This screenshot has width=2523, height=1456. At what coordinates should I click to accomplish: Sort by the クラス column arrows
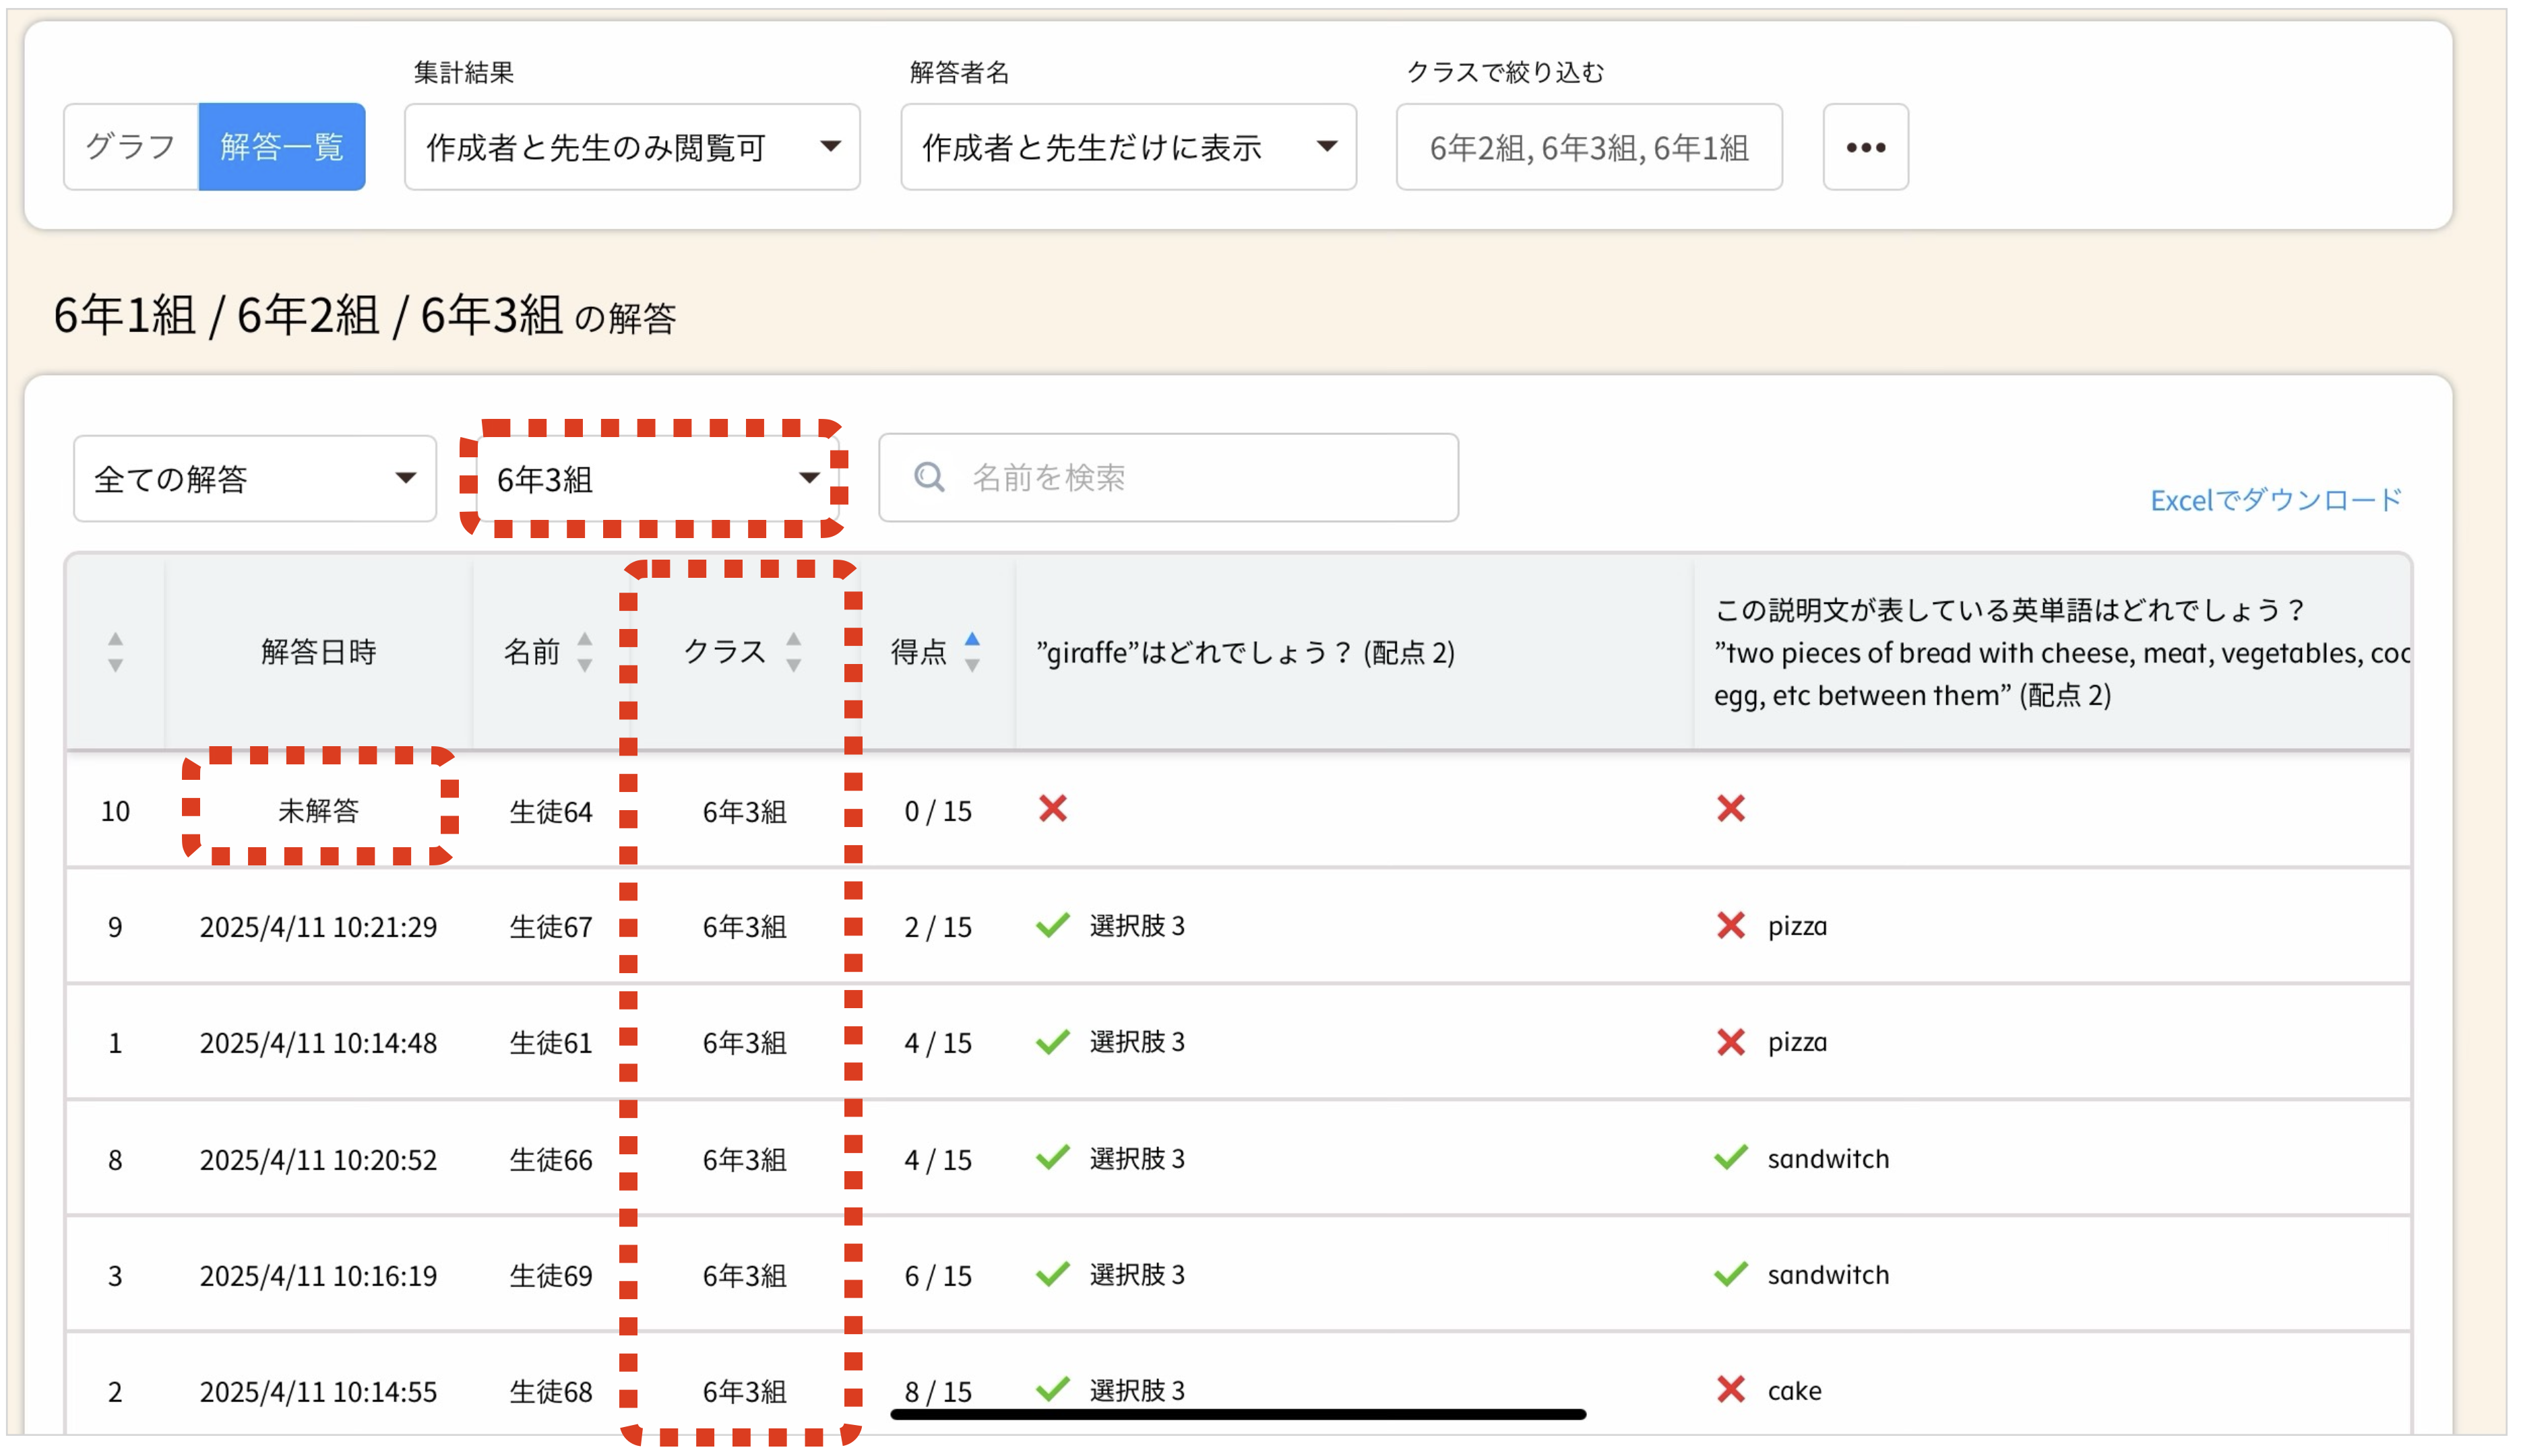point(792,652)
